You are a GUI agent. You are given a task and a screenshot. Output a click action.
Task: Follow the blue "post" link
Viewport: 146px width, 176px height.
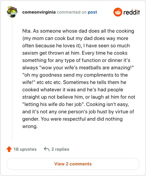tap(92, 12)
